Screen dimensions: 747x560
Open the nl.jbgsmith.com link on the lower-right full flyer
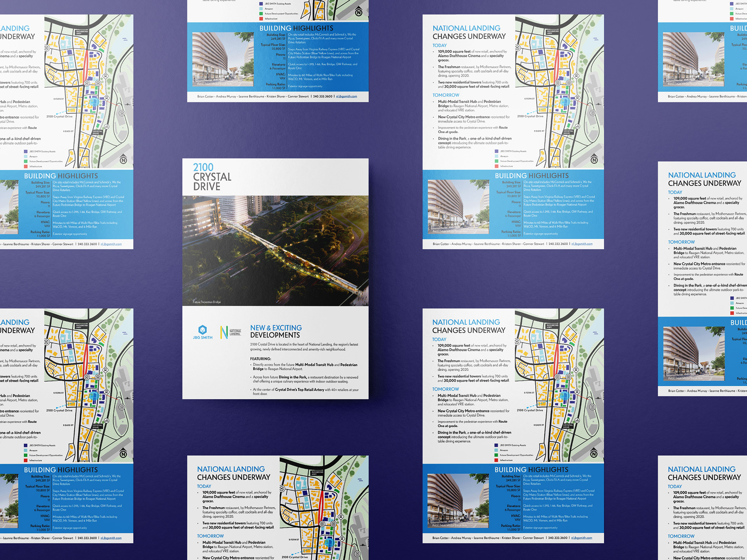coord(581,538)
